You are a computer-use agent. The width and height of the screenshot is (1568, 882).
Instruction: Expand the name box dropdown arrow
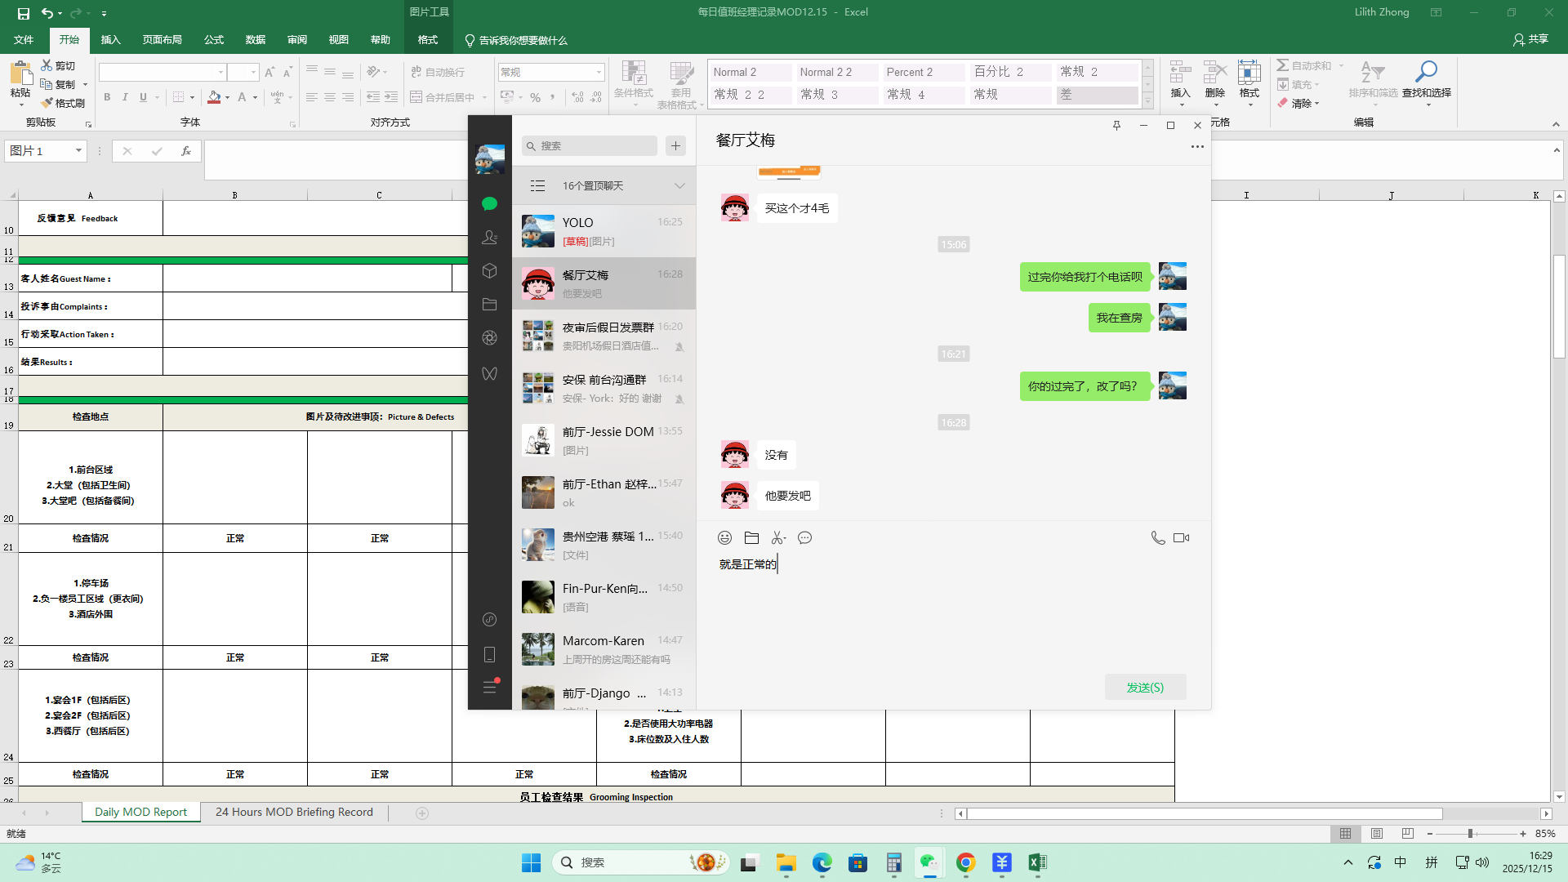(x=78, y=150)
